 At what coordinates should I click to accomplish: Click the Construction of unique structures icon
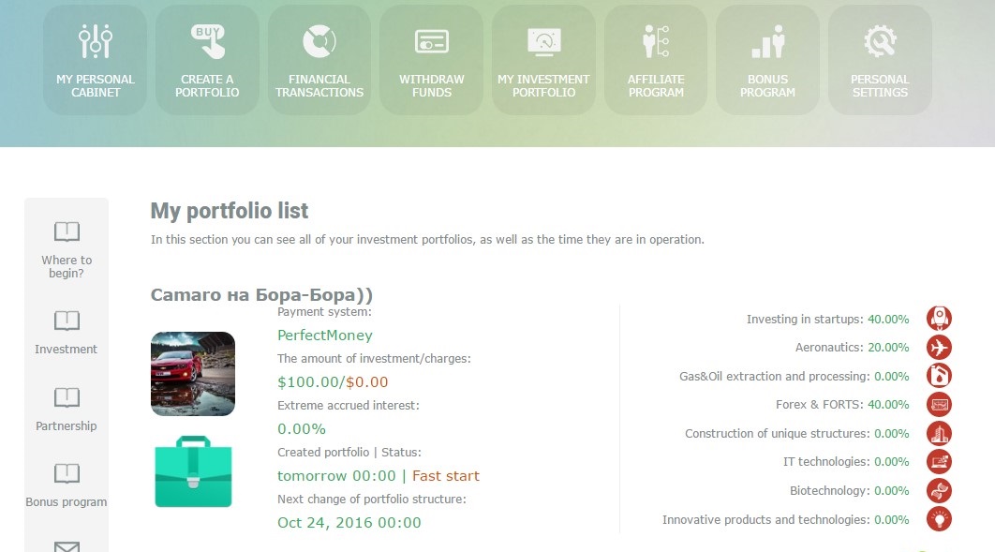coord(939,433)
